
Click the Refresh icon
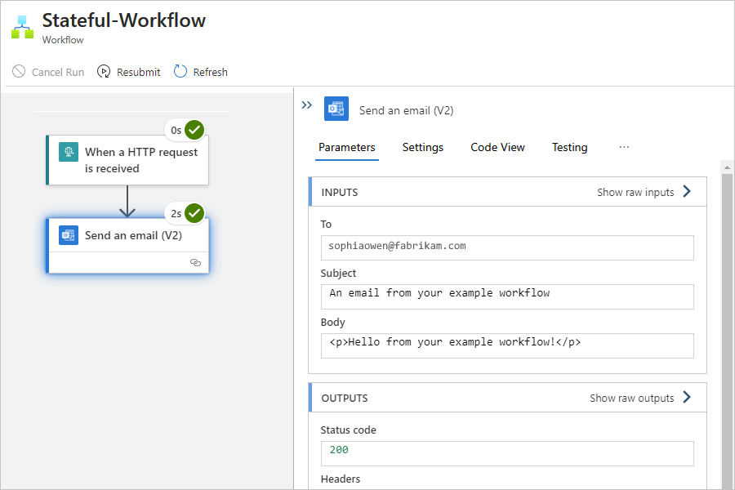pyautogui.click(x=180, y=72)
